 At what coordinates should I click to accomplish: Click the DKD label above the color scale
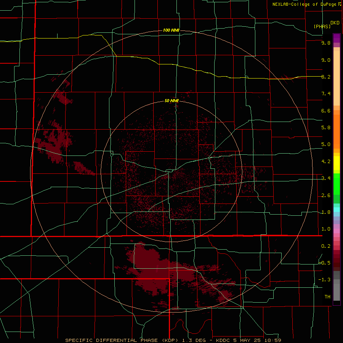pos(335,23)
